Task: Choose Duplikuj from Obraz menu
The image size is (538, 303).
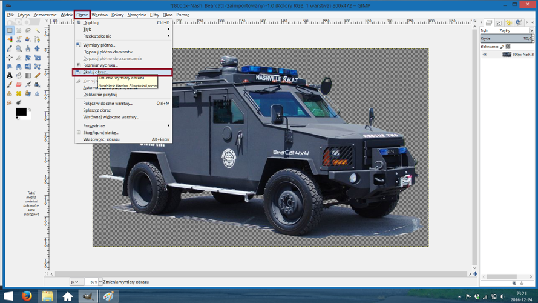Action: click(123, 22)
